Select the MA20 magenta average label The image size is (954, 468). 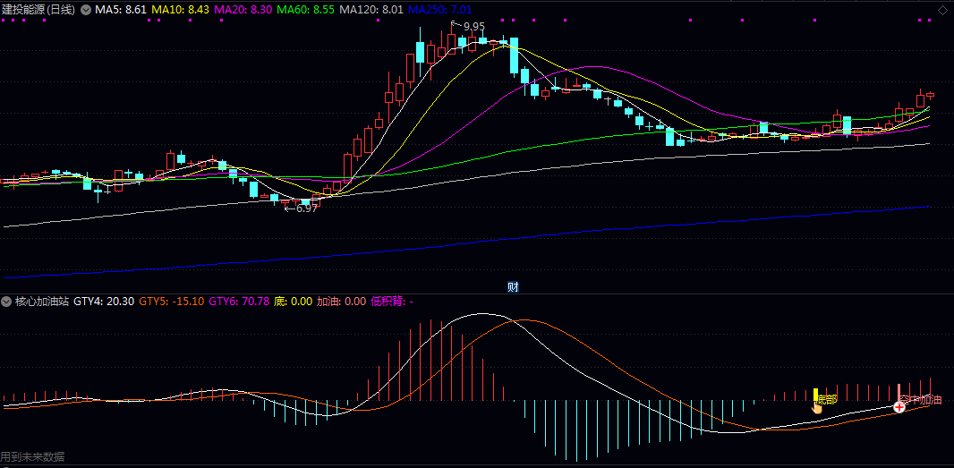244,9
